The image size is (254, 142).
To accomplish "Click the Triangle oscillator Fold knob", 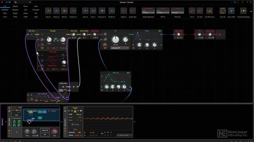I will tap(63, 39).
